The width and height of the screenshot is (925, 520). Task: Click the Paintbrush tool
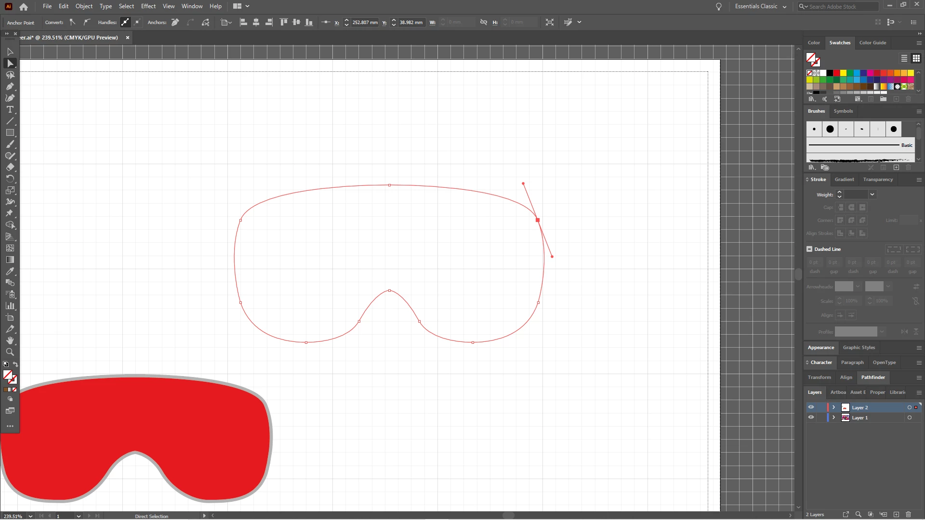[x=10, y=144]
